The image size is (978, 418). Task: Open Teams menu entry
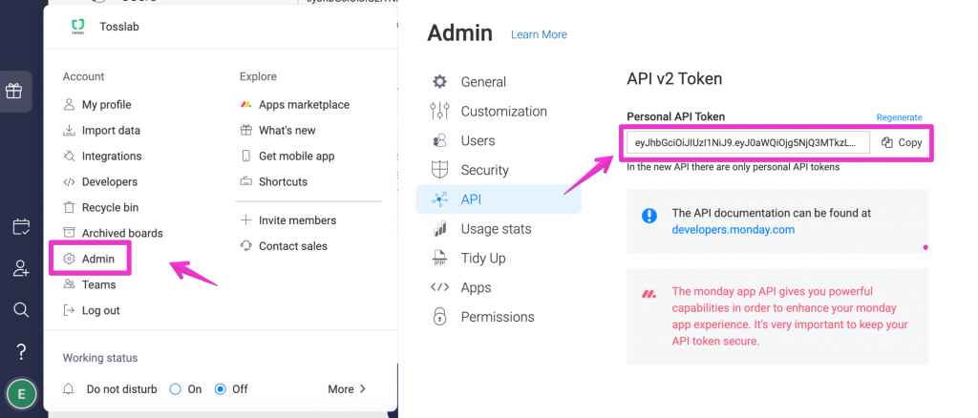tap(98, 284)
